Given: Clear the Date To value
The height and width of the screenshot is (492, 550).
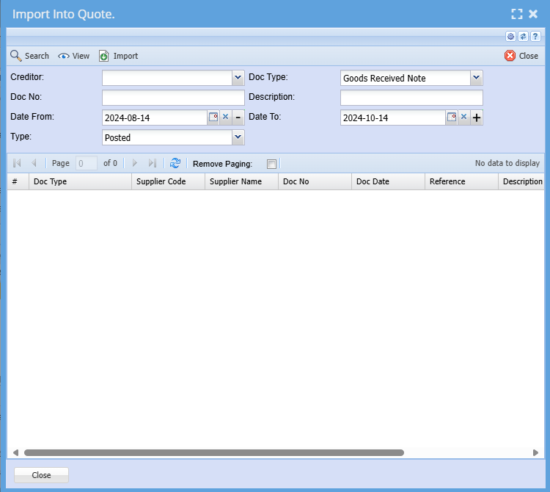Looking at the screenshot, I should (464, 117).
